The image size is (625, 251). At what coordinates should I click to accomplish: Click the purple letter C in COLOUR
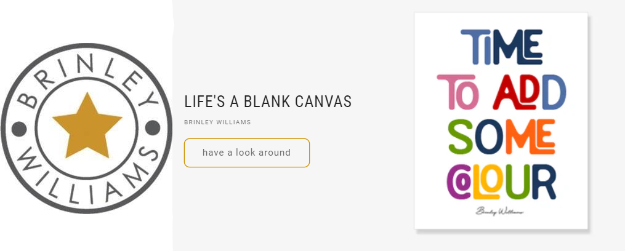(459, 183)
